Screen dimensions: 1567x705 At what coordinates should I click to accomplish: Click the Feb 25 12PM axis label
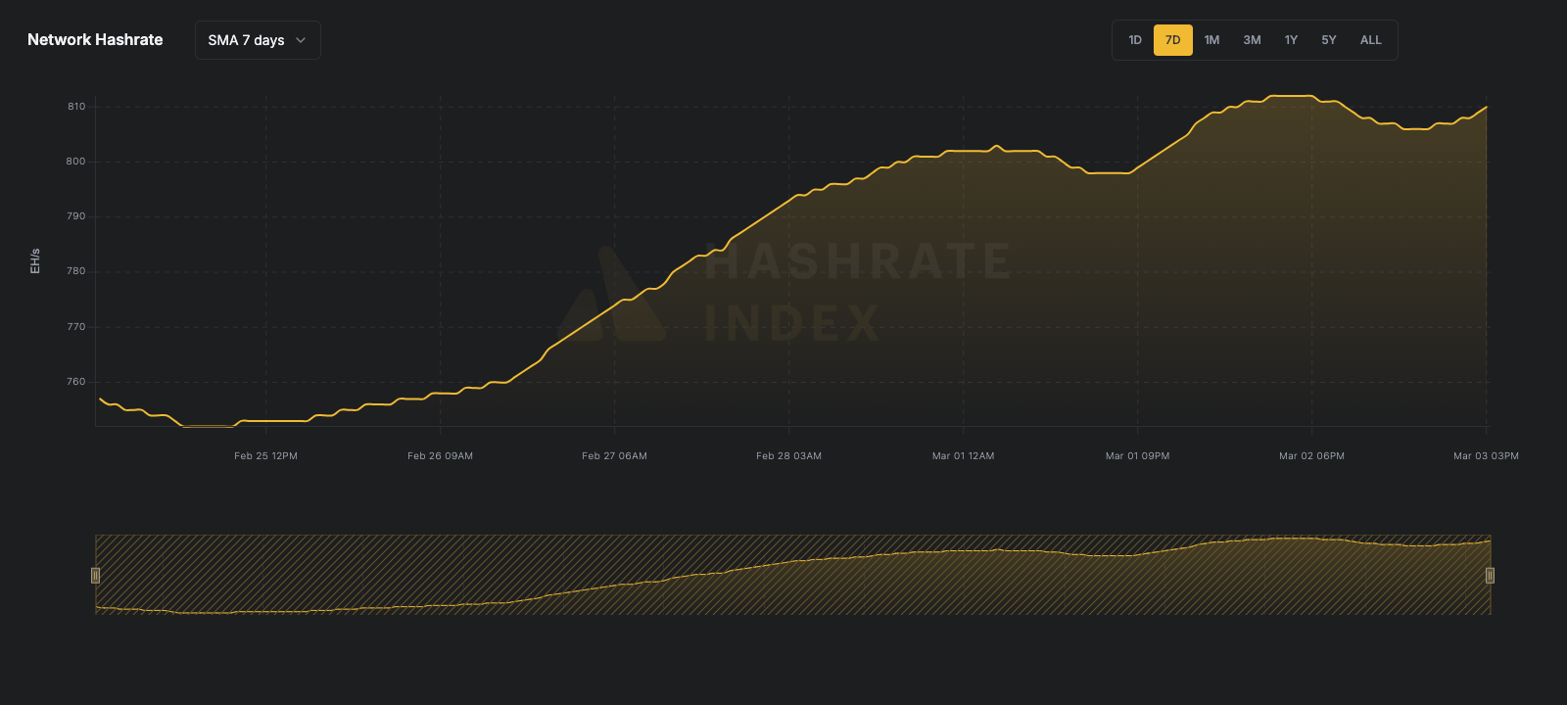click(x=265, y=456)
